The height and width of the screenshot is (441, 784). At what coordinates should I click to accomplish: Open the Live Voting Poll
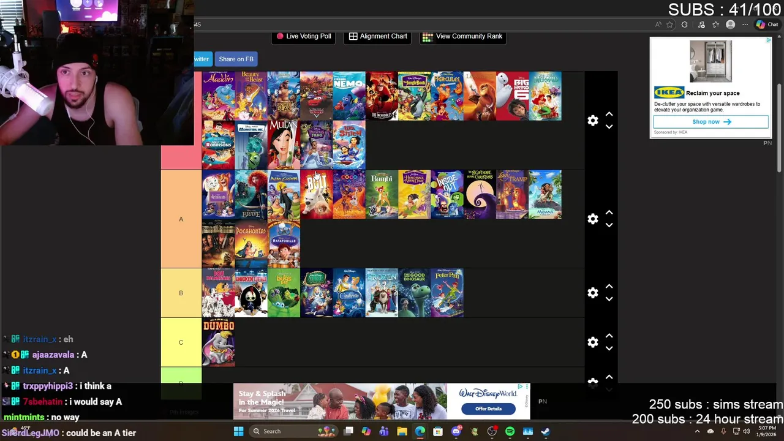pyautogui.click(x=304, y=36)
